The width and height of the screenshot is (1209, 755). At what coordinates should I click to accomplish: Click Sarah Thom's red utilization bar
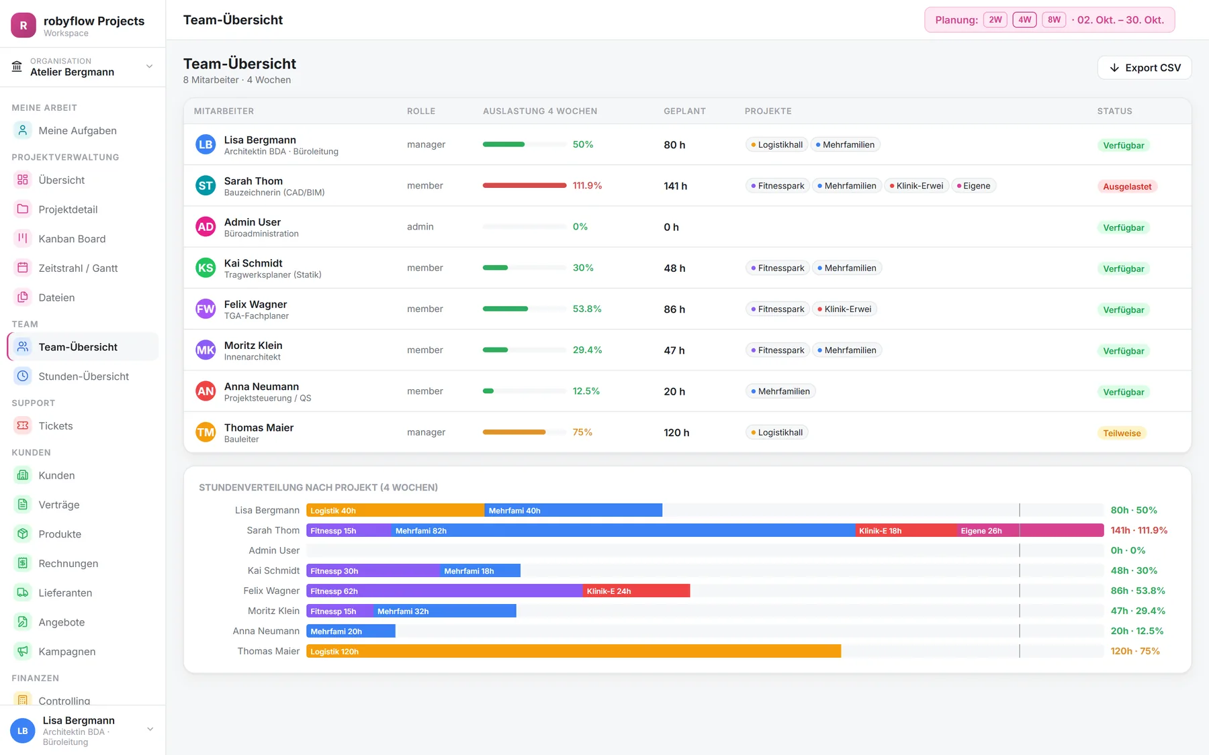[x=525, y=186]
